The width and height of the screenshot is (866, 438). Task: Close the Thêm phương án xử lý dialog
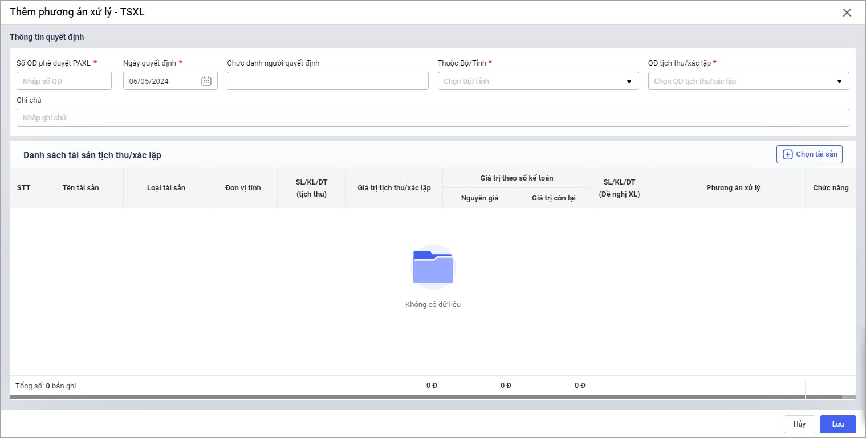click(x=847, y=13)
